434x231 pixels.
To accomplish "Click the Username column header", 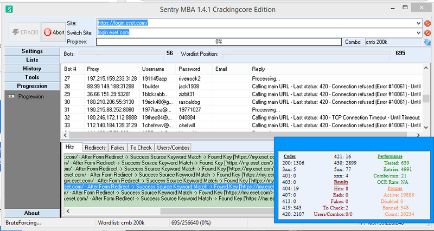I will pos(157,69).
